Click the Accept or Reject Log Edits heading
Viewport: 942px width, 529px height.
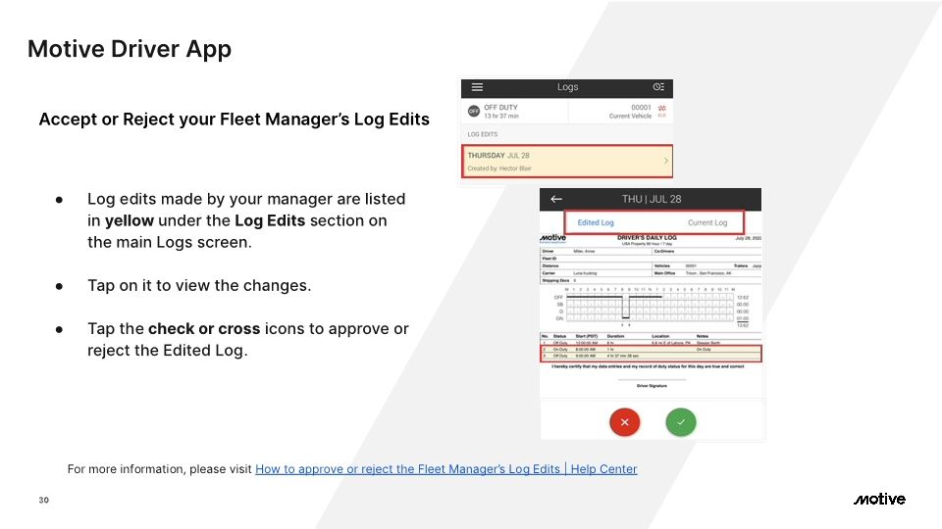(235, 120)
